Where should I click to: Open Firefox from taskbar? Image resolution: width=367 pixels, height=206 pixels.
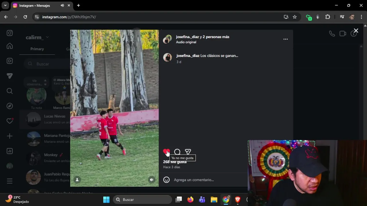(190, 199)
